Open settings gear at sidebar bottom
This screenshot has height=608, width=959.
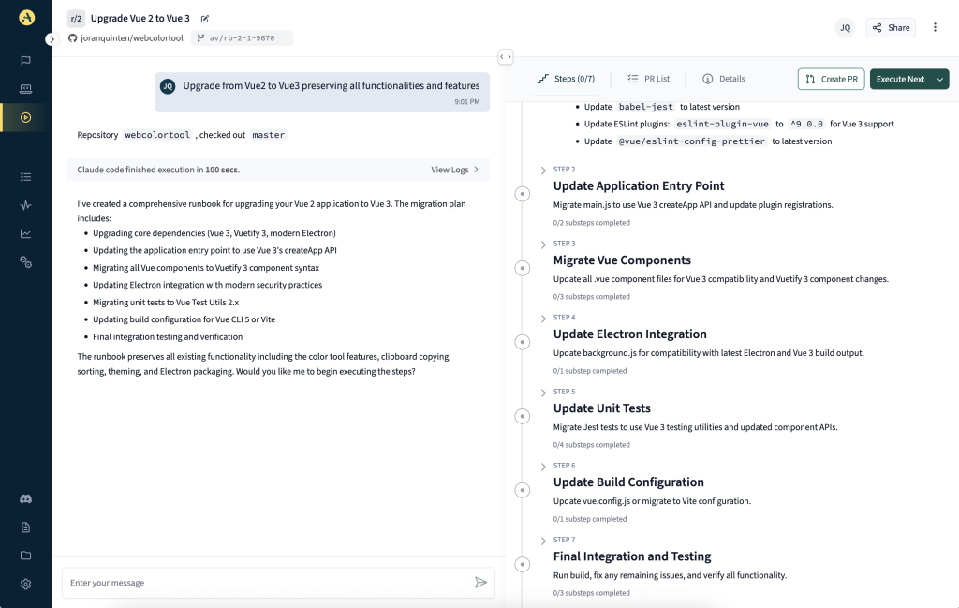click(25, 584)
